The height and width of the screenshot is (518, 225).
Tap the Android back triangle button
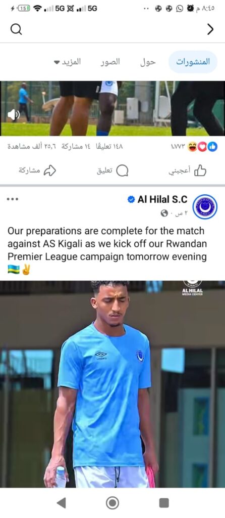[61, 503]
